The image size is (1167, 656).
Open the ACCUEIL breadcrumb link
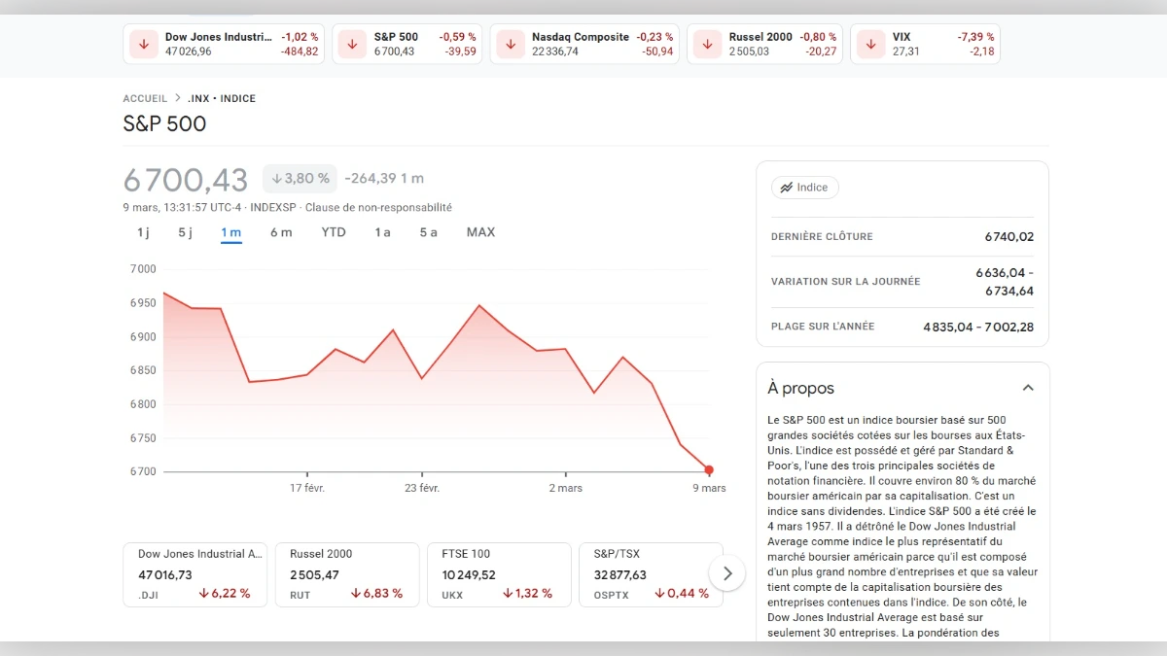[x=144, y=98]
